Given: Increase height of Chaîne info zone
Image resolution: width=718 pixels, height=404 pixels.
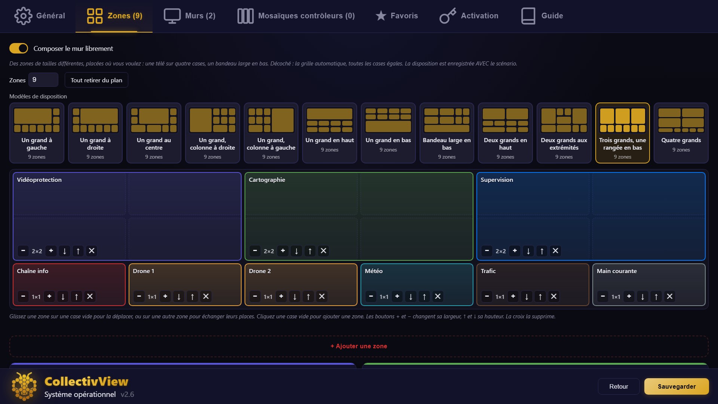Looking at the screenshot, I should tap(76, 296).
